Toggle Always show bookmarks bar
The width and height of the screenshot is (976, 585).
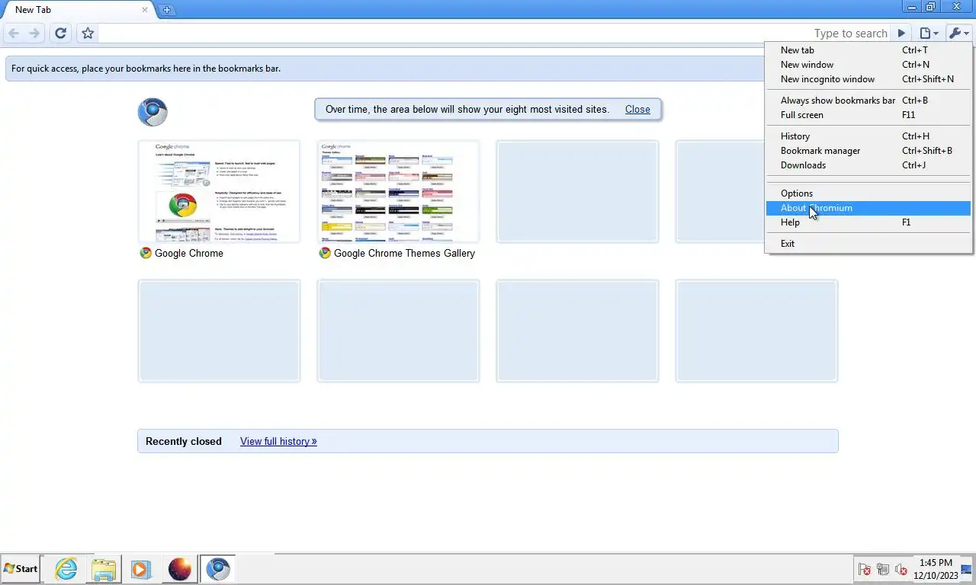click(x=868, y=101)
